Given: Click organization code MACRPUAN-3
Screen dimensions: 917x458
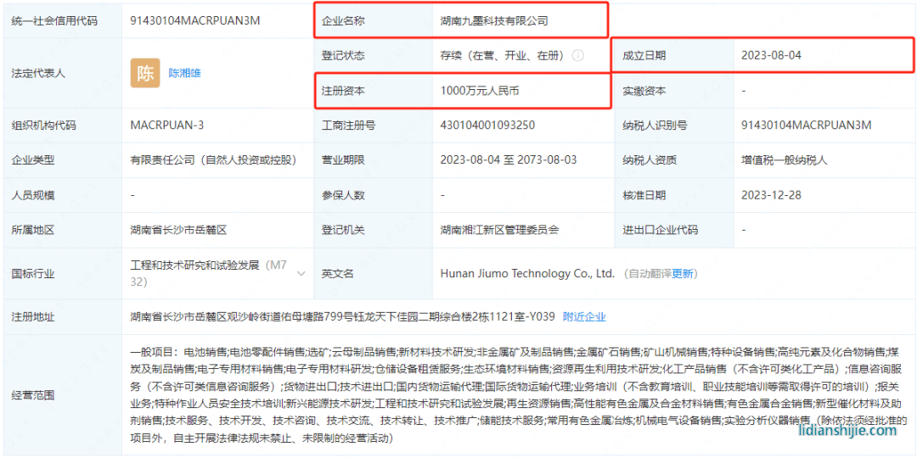Looking at the screenshot, I should point(166,126).
